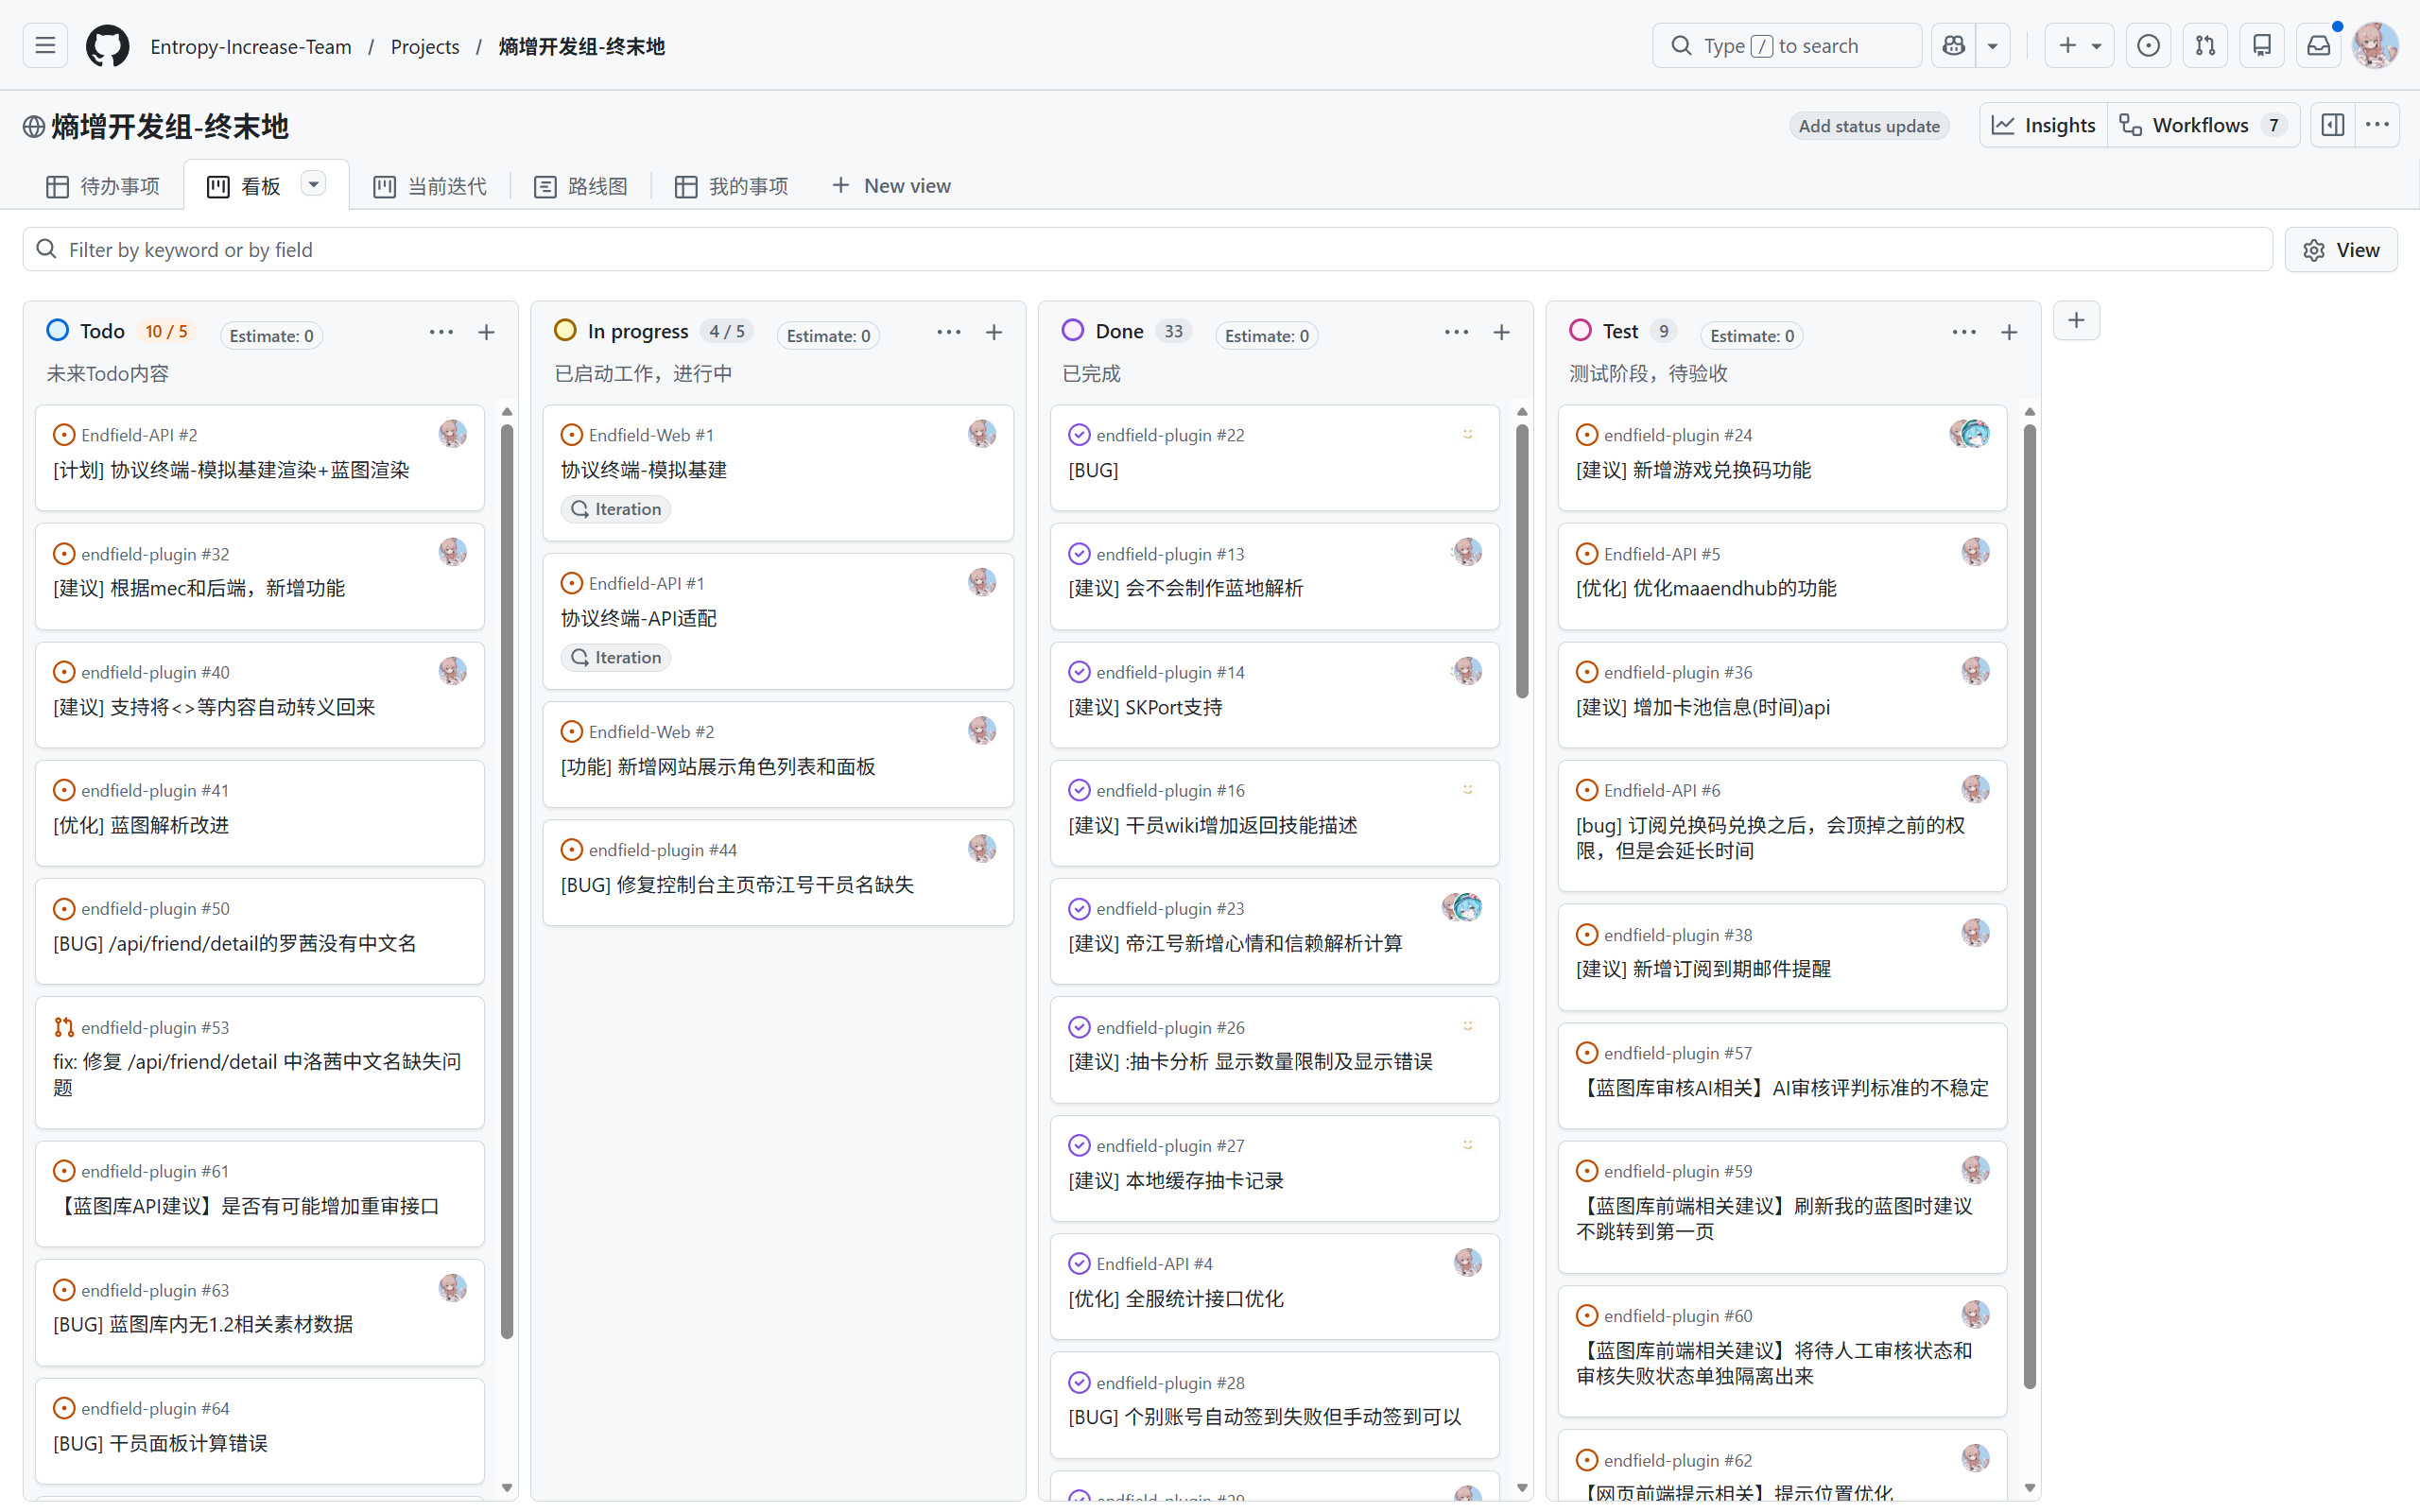Open Entropy-Increase-Team breadcrumb link
Viewport: 2420px width, 1512px height.
pyautogui.click(x=251, y=46)
